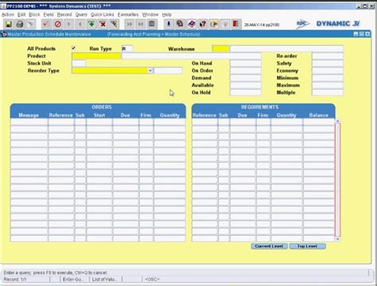377x286 pixels.
Task: Open the Reorder Type dropdown list
Action: [x=150, y=71]
